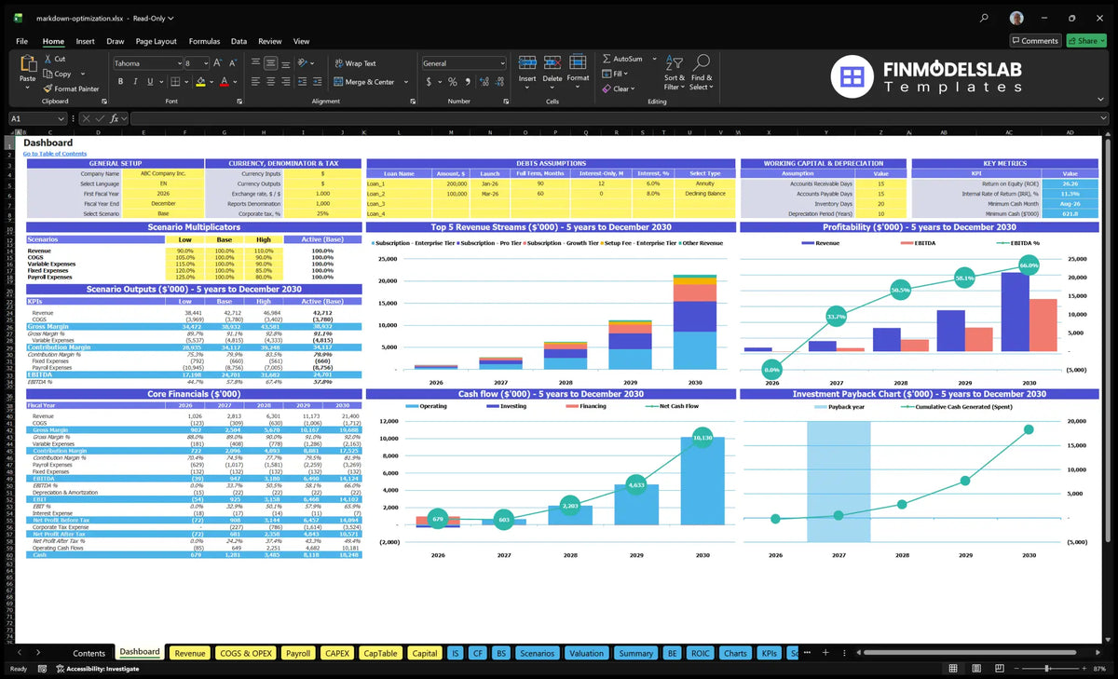Click the Paste clipboard icon
The width and height of the screenshot is (1118, 679).
point(27,63)
